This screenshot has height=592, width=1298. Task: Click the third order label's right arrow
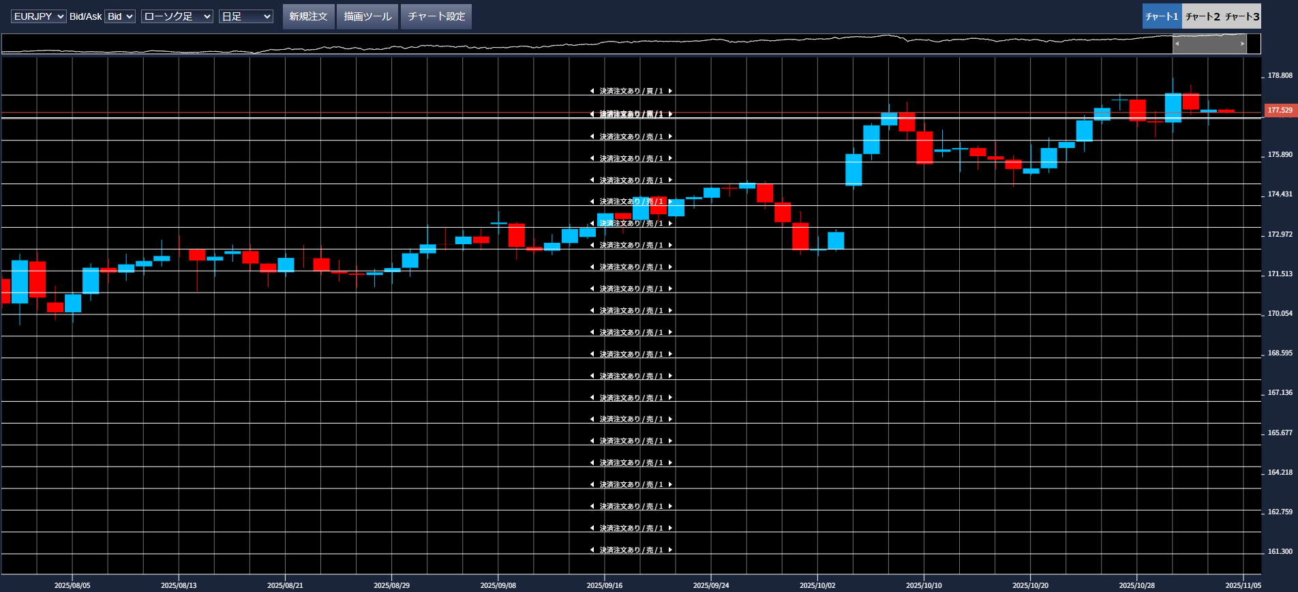pyautogui.click(x=670, y=136)
